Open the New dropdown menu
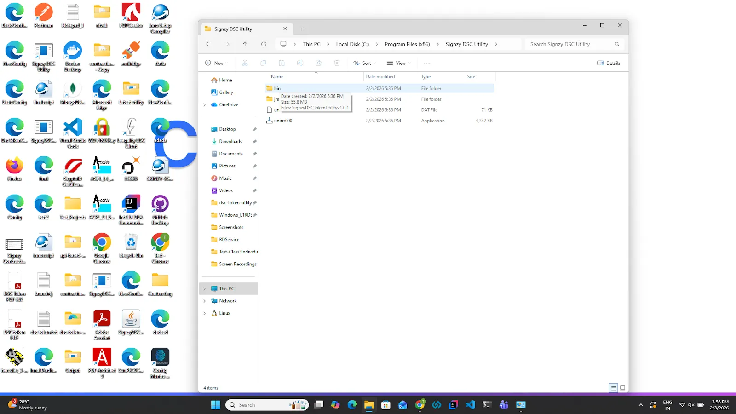The width and height of the screenshot is (736, 414). coord(217,63)
